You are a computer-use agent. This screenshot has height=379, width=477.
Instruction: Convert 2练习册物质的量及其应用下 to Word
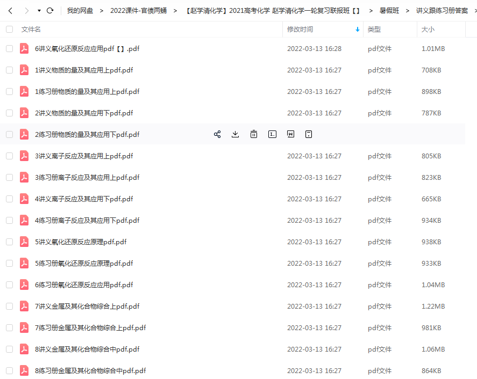coord(290,134)
